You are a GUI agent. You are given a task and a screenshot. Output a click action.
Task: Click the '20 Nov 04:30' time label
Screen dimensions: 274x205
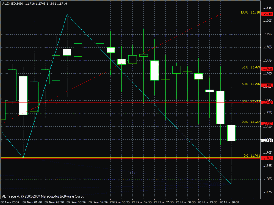tap(98, 202)
